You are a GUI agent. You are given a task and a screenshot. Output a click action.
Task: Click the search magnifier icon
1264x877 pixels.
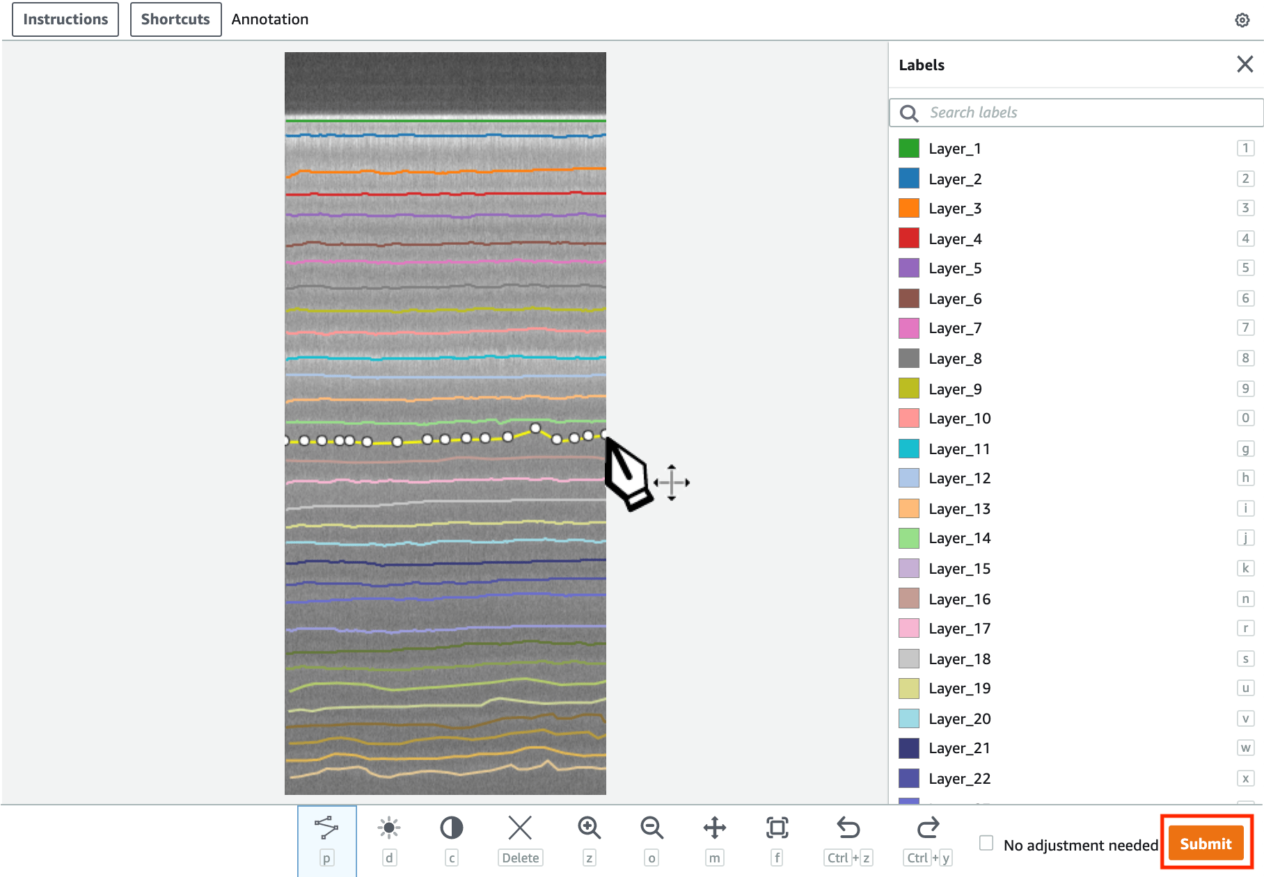click(x=908, y=113)
